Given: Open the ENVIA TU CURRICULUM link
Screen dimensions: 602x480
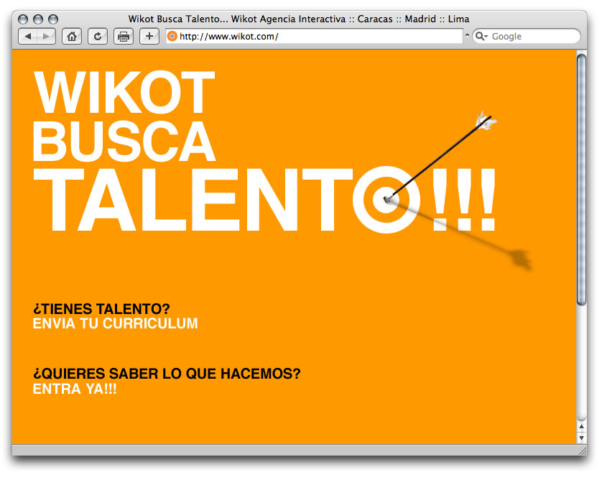Looking at the screenshot, I should (x=115, y=323).
